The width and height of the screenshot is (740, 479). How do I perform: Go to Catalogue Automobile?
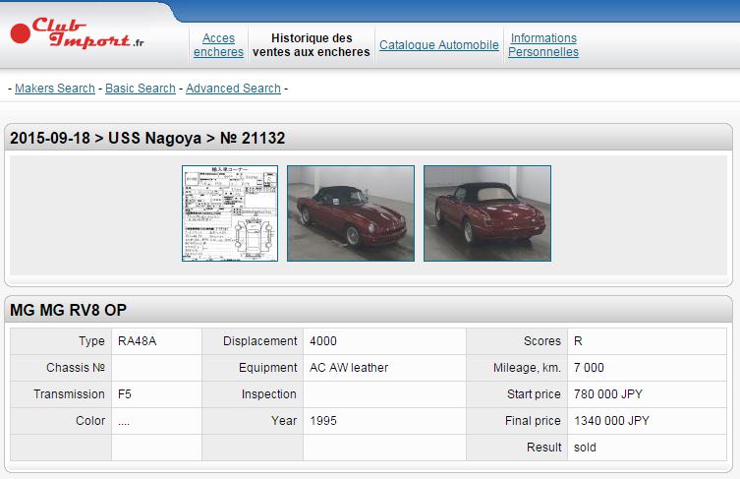coord(438,45)
